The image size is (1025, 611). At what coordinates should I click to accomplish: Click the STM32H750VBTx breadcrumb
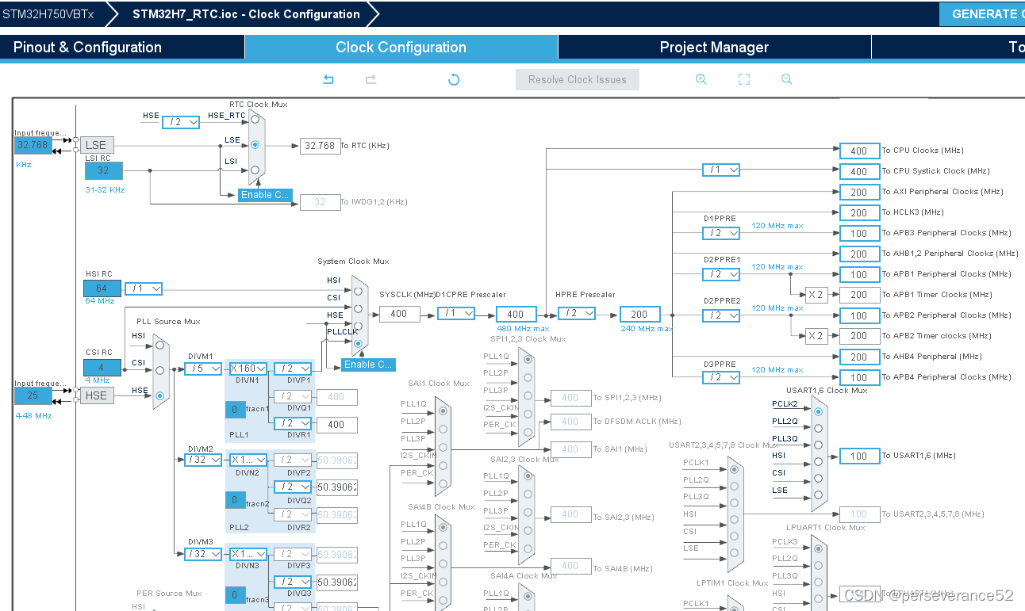coord(48,13)
